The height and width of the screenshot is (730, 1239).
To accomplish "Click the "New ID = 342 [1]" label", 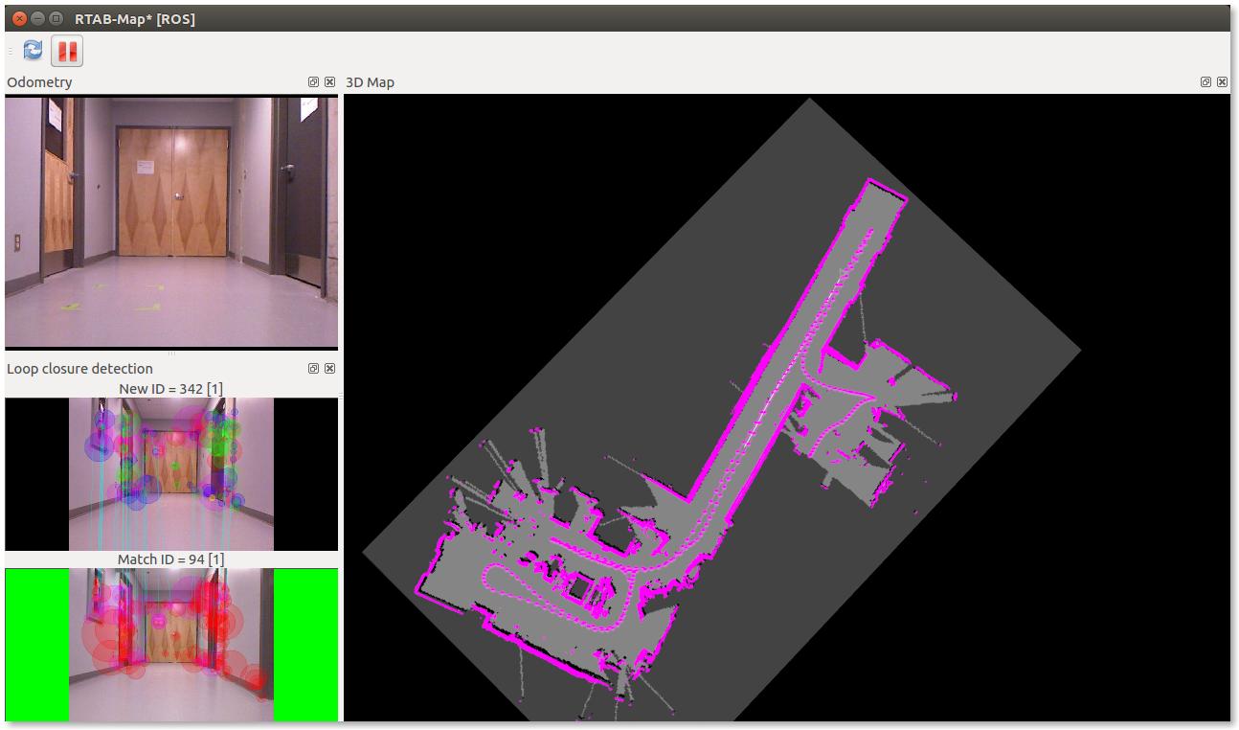I will 171,389.
